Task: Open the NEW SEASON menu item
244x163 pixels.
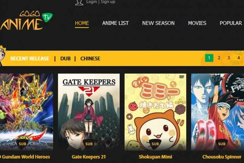Action: pyautogui.click(x=158, y=23)
